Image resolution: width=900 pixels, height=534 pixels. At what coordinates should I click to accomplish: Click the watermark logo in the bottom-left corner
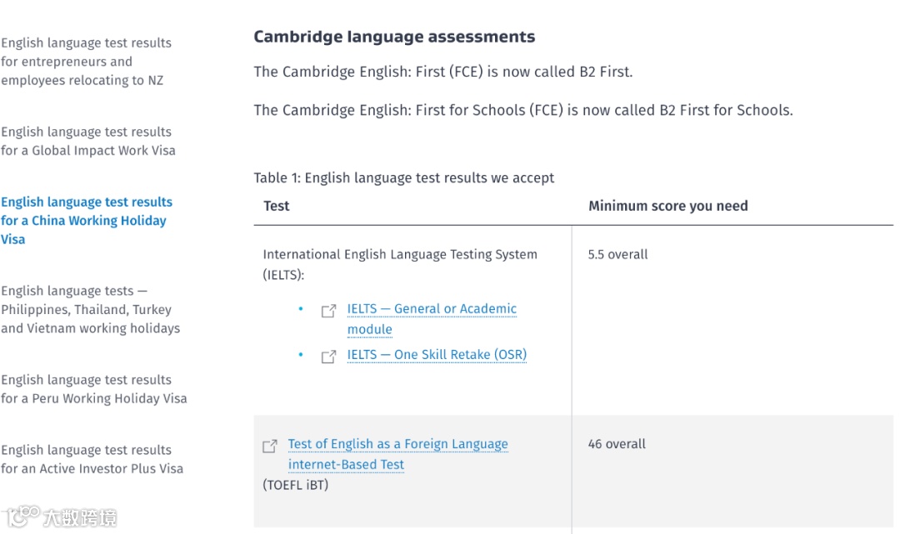[x=60, y=517]
